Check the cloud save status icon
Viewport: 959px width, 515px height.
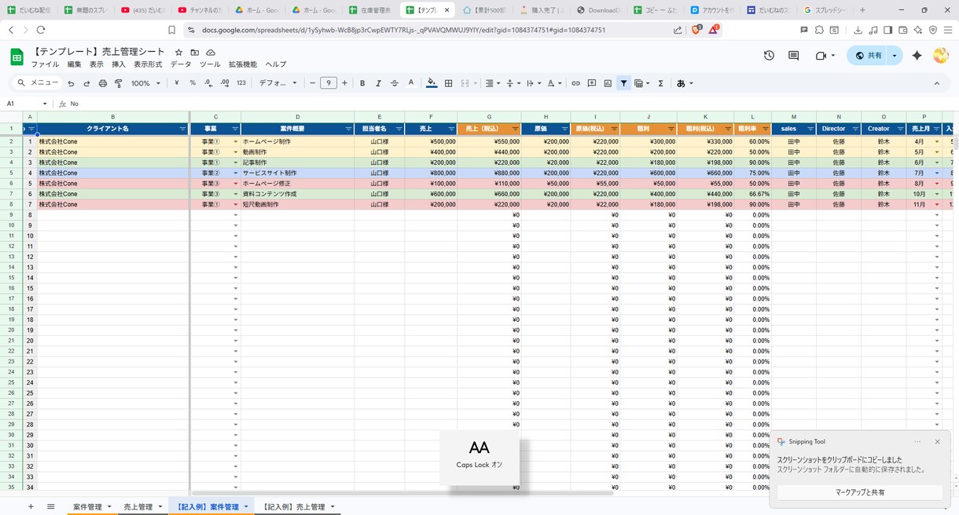click(211, 52)
